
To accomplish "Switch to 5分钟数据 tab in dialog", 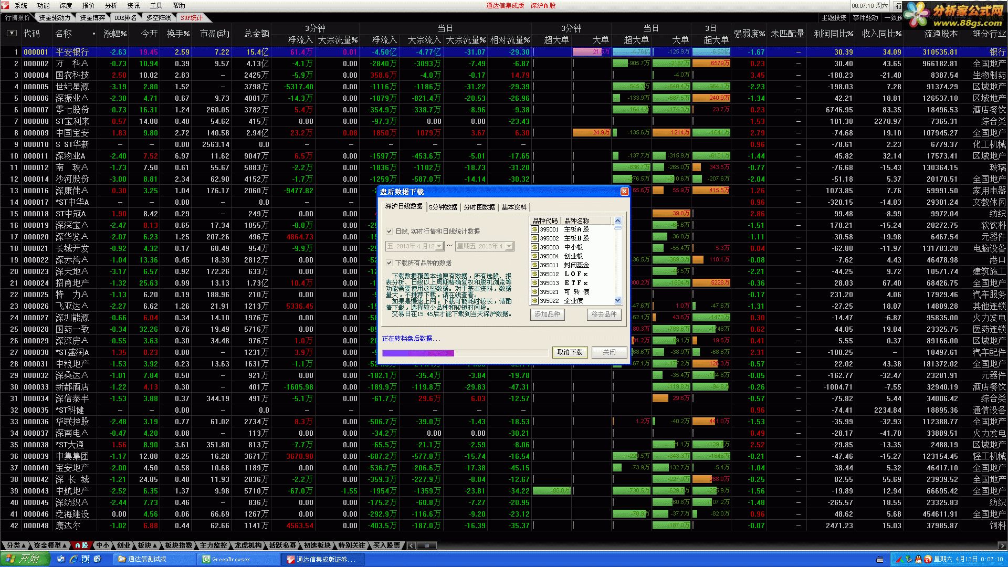I will 443,207.
